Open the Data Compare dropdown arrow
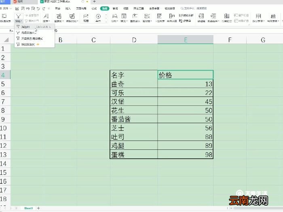The width and height of the screenshot is (283, 212). [78, 21]
